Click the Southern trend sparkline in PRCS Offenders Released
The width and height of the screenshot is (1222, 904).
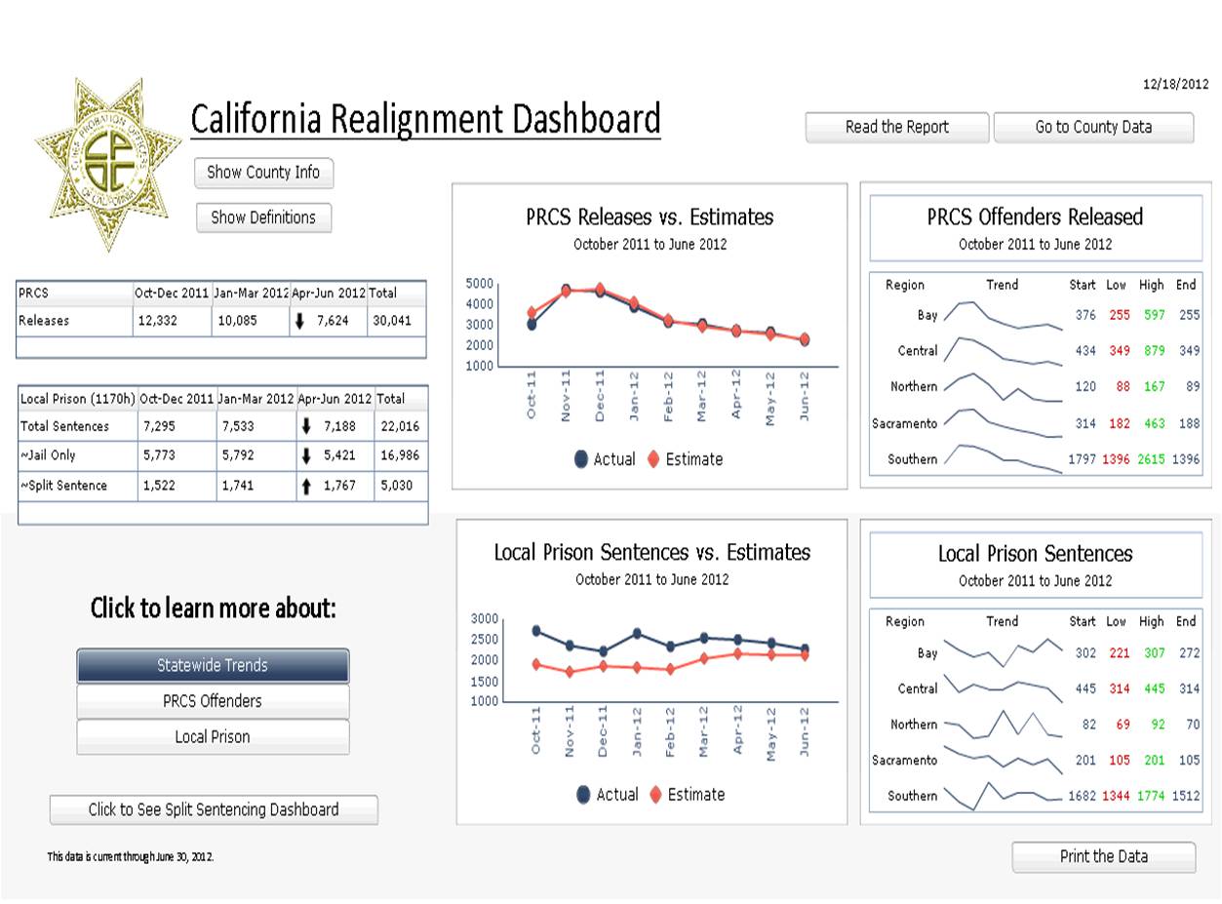pos(1003,458)
